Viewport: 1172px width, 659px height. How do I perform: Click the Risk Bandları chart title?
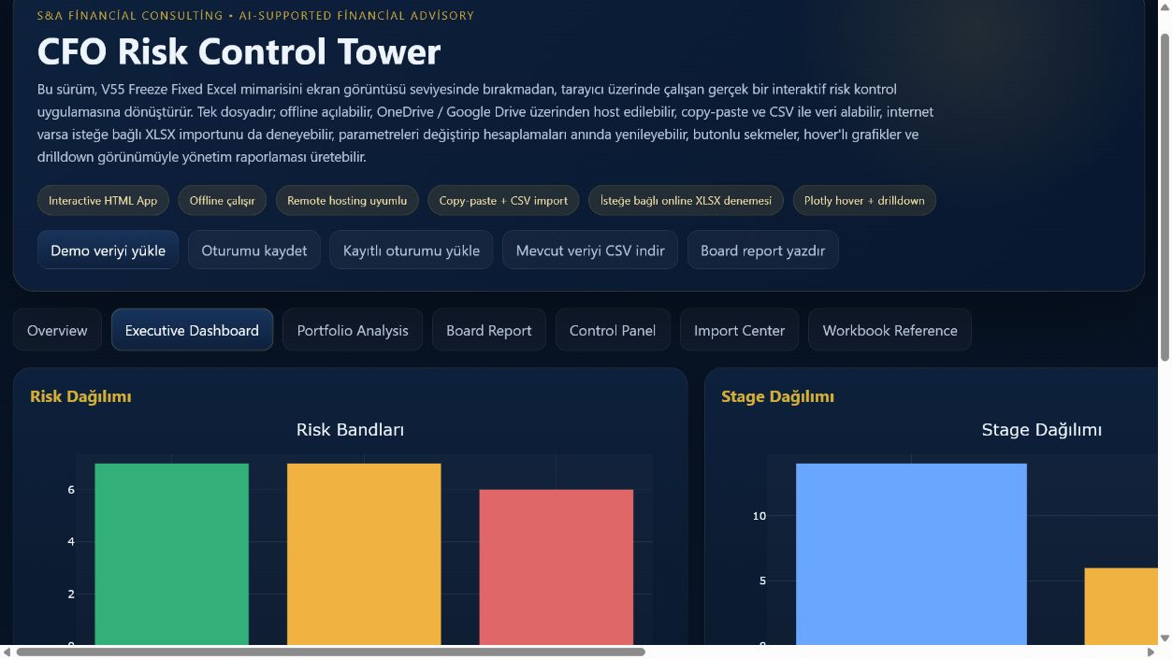pyautogui.click(x=350, y=430)
